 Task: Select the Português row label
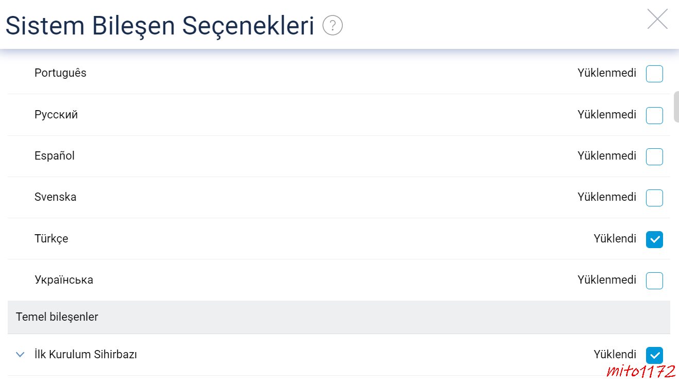coord(60,73)
